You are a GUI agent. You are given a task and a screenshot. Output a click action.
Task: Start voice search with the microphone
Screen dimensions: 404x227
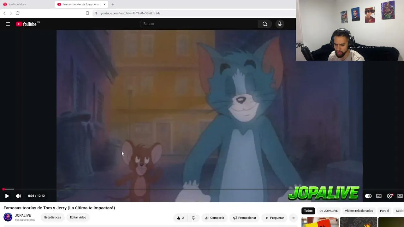280,24
